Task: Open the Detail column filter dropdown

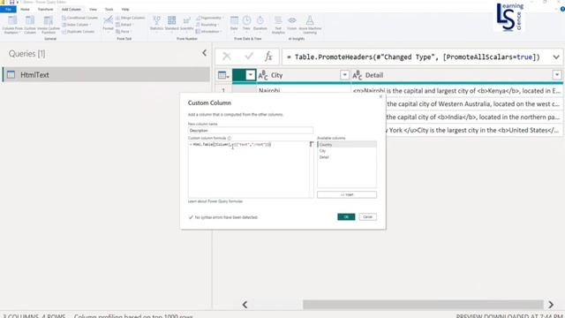Action: point(557,75)
